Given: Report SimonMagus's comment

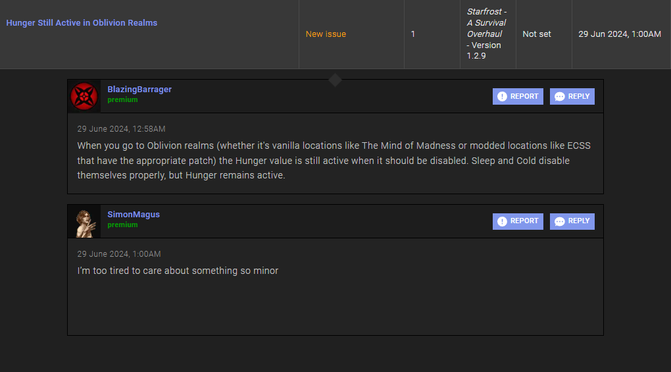Looking at the screenshot, I should click(x=518, y=221).
